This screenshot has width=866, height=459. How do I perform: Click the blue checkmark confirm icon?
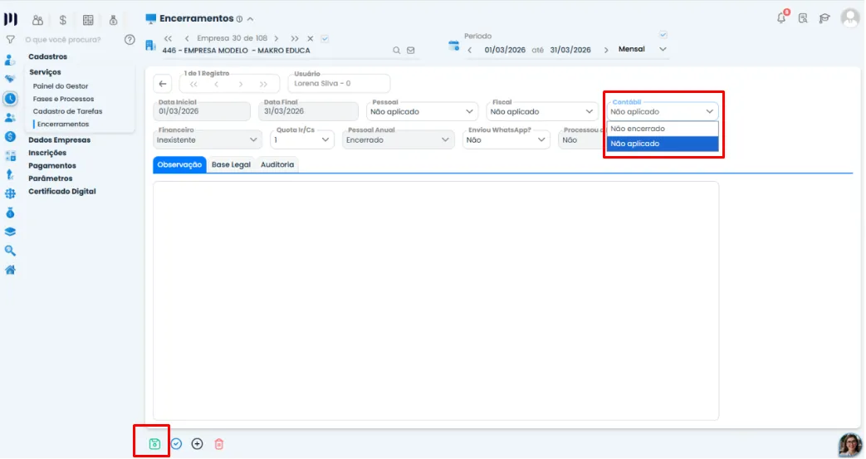176,445
